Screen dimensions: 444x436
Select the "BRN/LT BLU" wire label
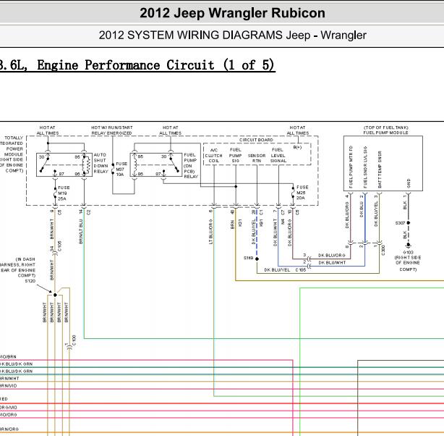pyautogui.click(x=81, y=232)
